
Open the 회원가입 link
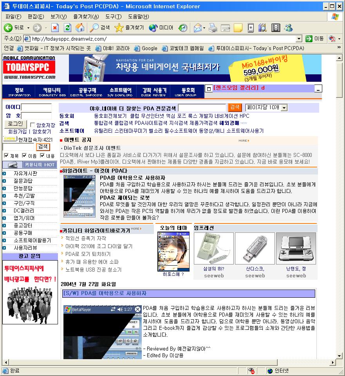[x=17, y=132]
